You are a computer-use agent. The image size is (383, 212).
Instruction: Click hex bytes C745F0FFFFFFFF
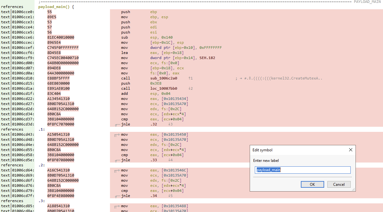[63, 48]
